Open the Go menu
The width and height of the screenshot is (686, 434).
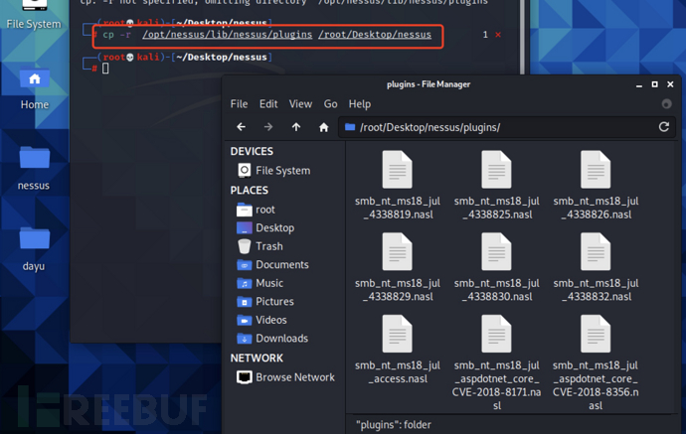click(330, 104)
